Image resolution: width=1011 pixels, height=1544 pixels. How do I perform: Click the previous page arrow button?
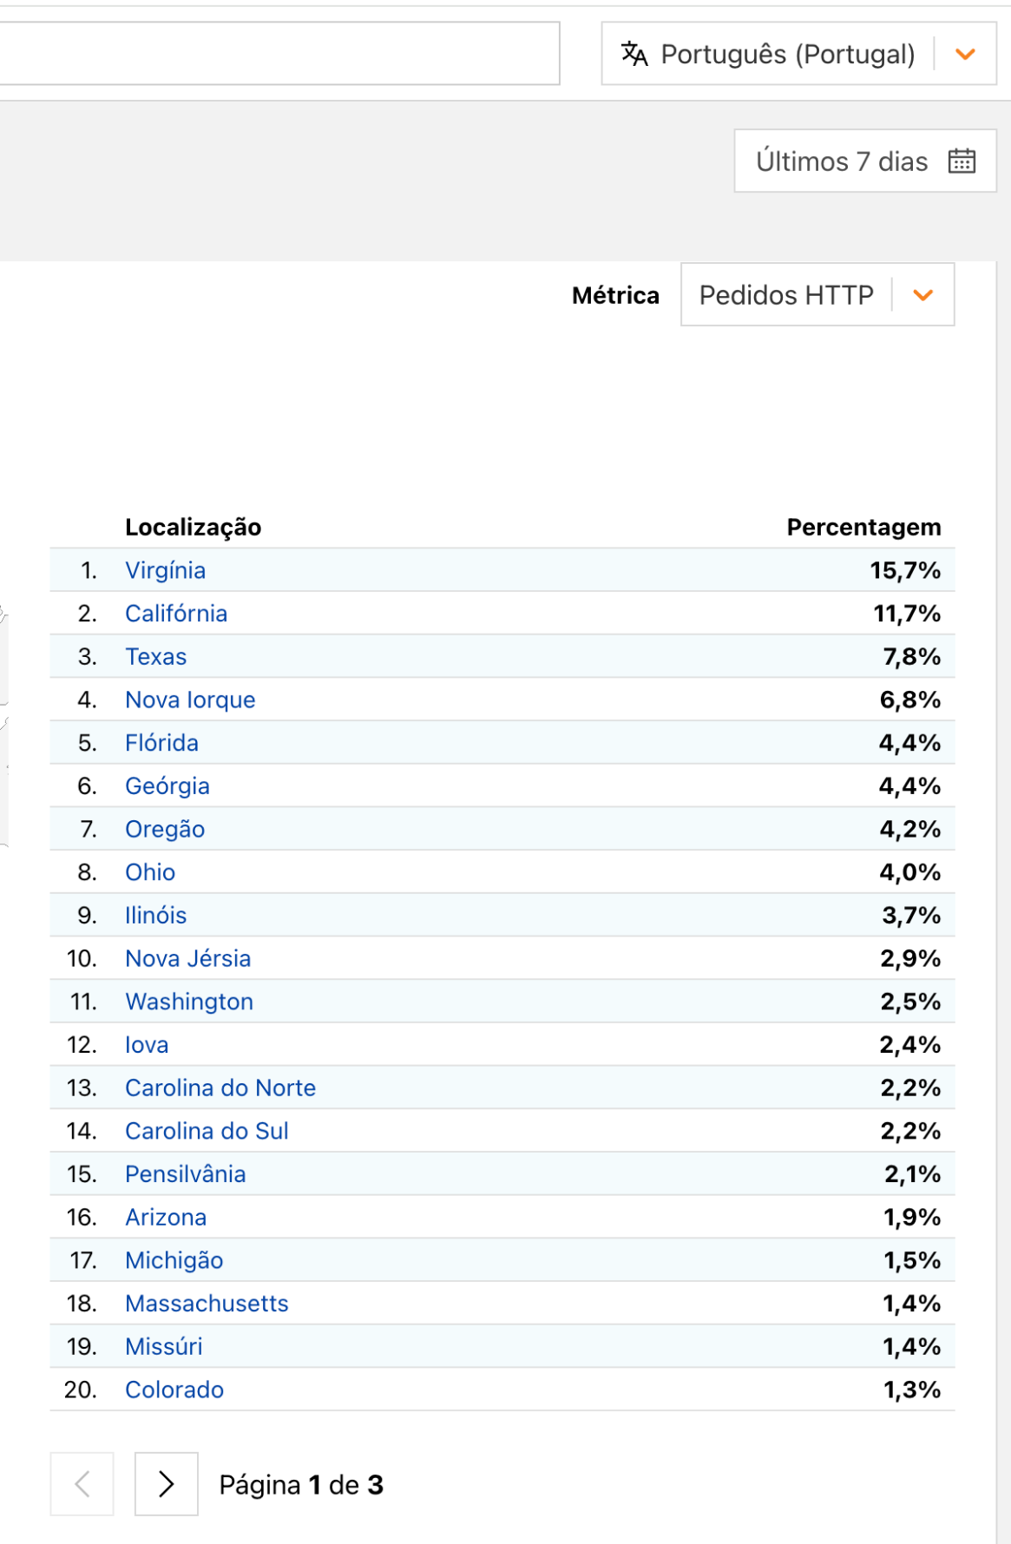(82, 1484)
